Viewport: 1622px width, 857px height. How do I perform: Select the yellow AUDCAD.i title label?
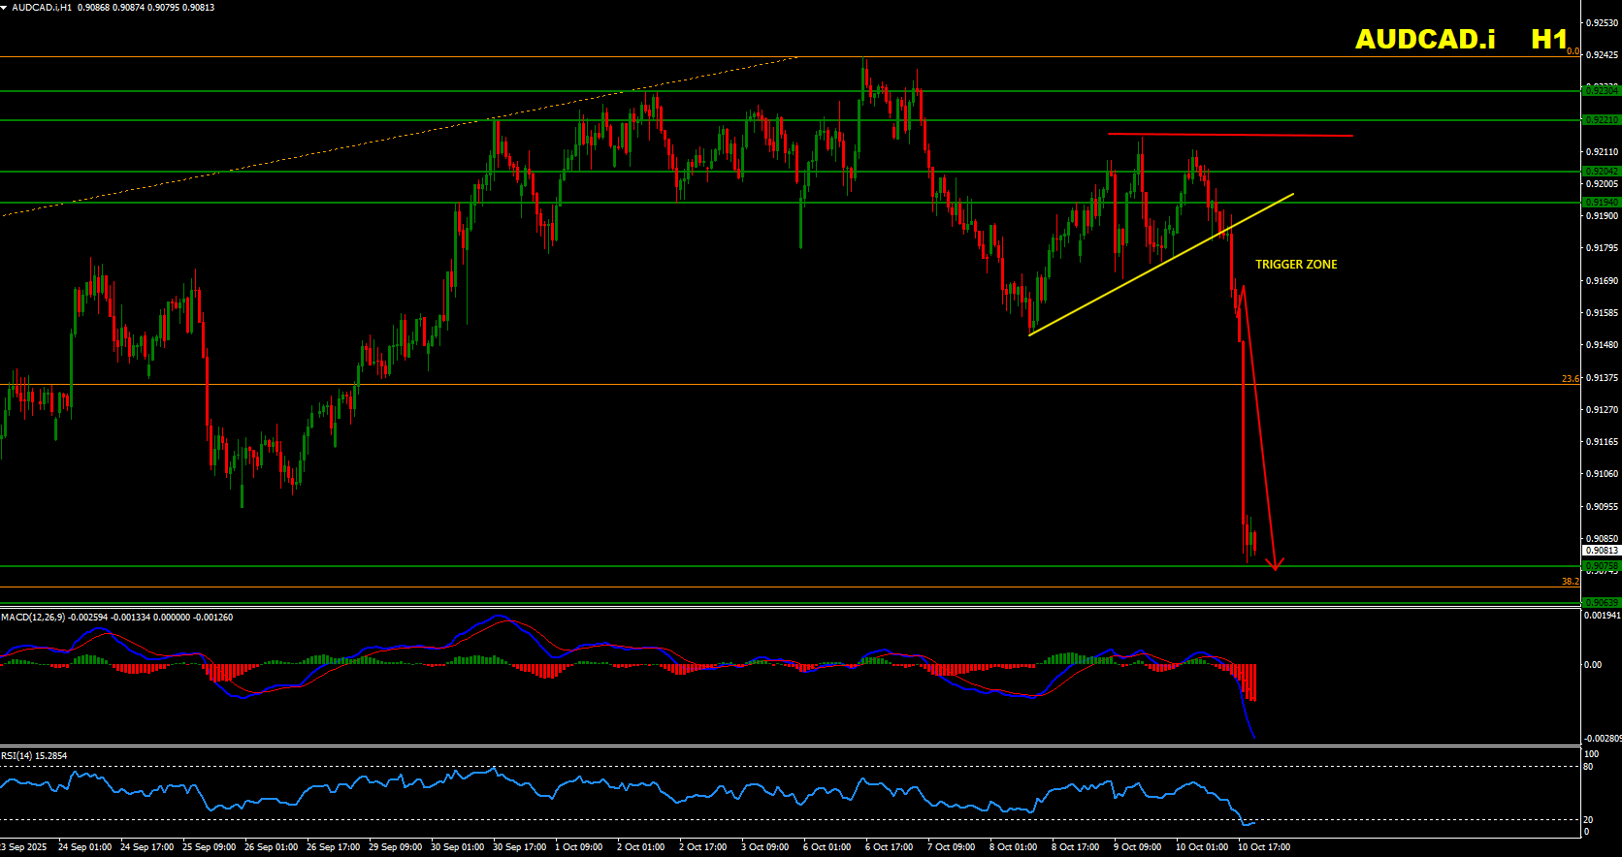(1425, 39)
